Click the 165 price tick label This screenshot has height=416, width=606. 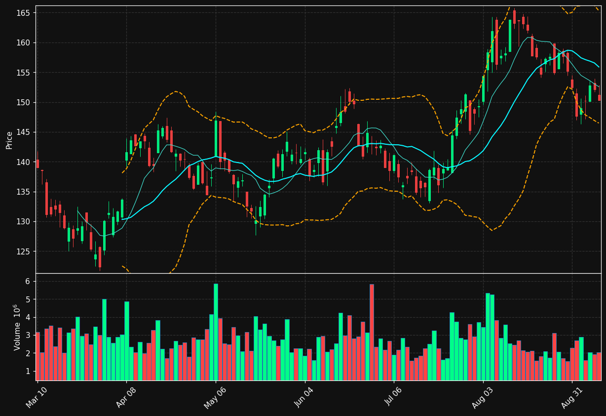point(22,13)
